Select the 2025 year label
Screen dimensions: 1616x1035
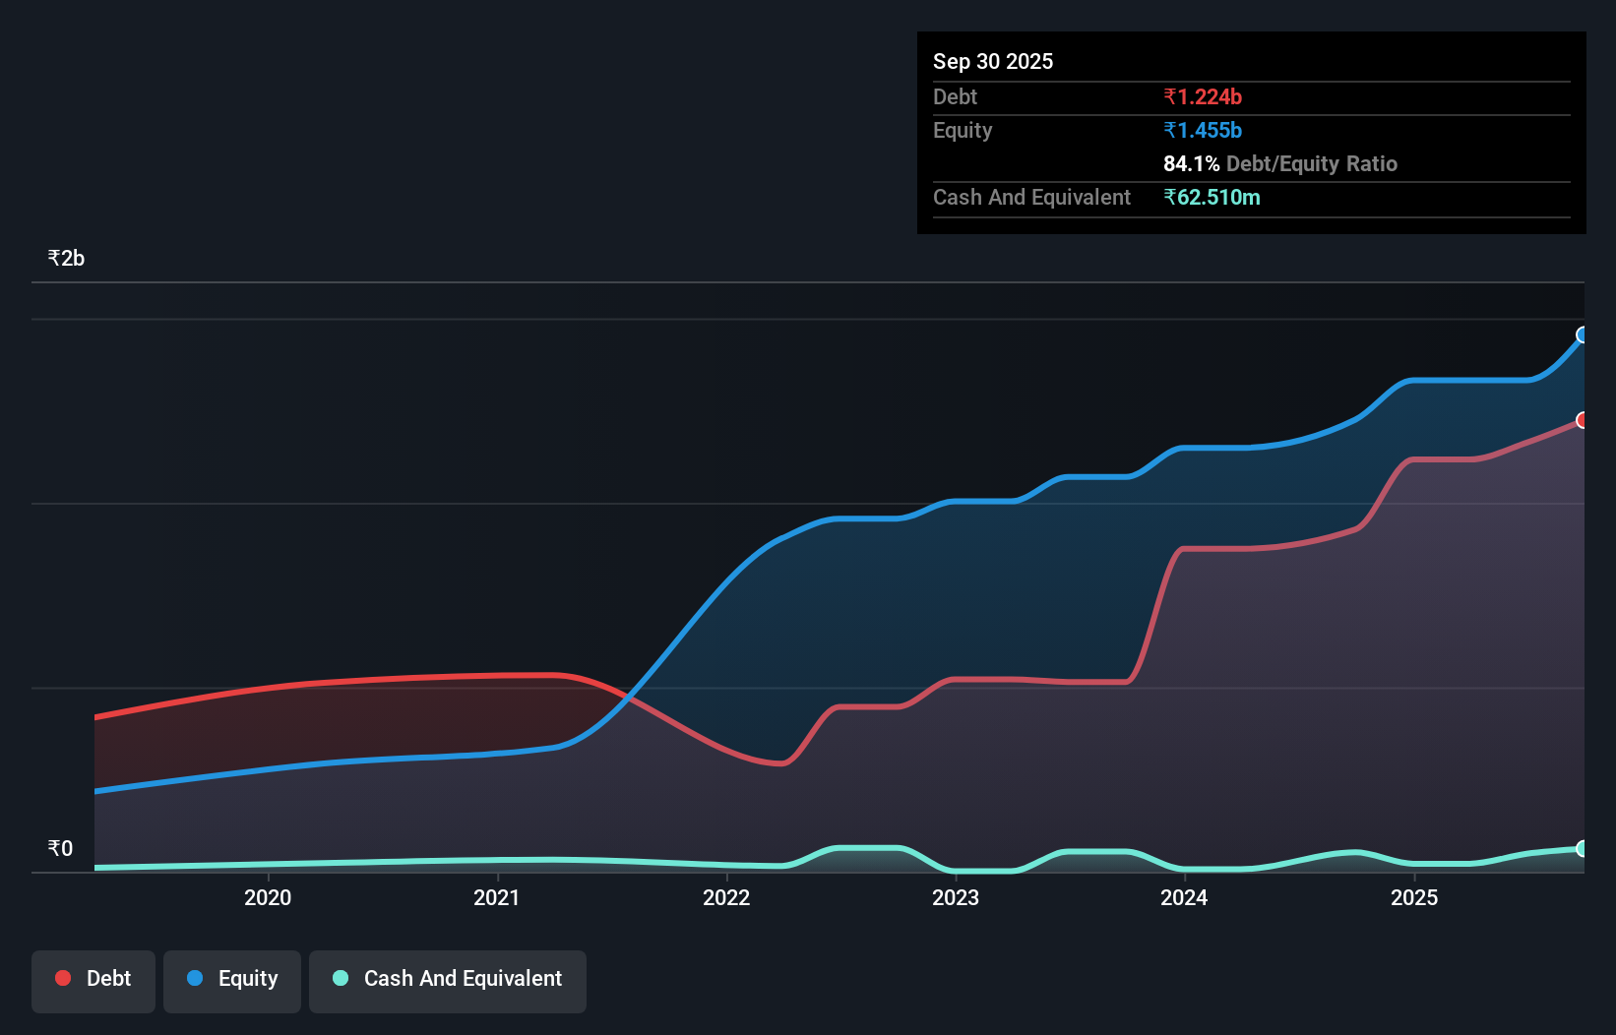(x=1414, y=897)
